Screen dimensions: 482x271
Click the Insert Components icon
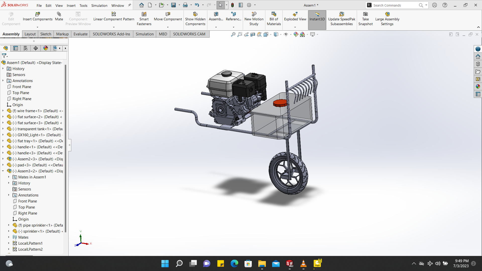pos(38,14)
